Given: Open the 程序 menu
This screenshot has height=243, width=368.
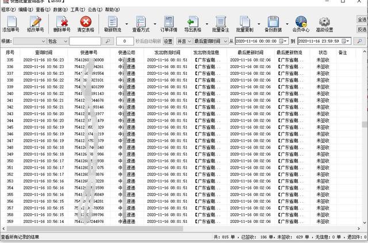Looking at the screenshot, I should click(9, 10).
